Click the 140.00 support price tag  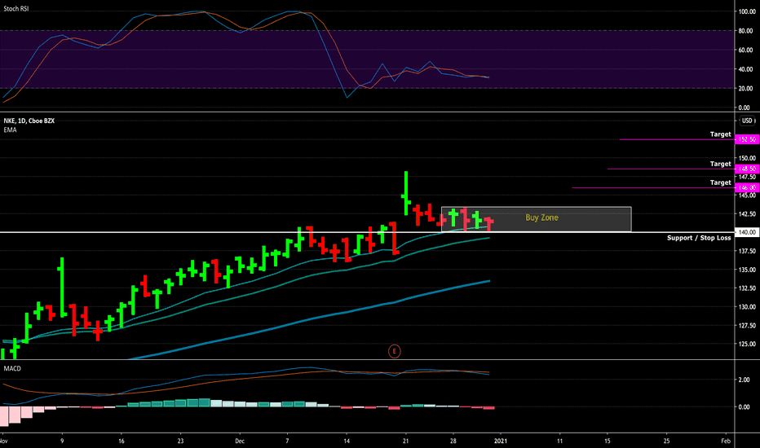tap(747, 232)
